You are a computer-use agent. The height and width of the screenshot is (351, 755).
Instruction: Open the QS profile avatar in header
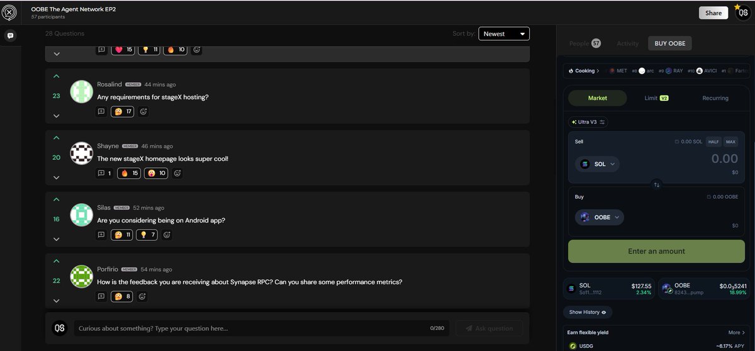click(742, 13)
